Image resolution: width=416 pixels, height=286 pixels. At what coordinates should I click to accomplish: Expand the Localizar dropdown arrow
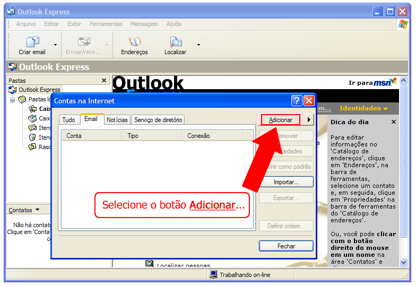[x=198, y=45]
